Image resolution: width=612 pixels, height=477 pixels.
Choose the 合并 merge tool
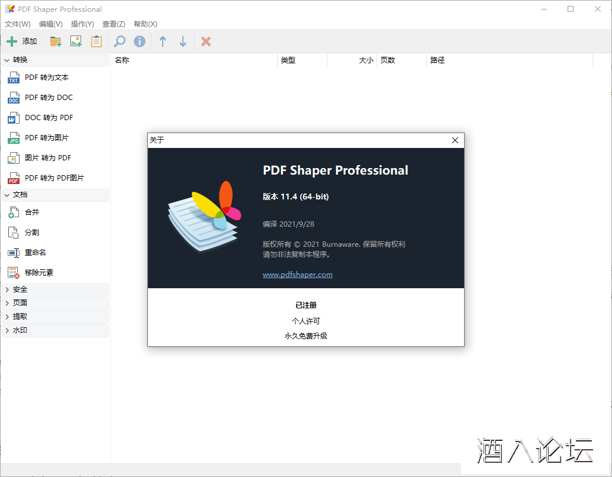[32, 212]
